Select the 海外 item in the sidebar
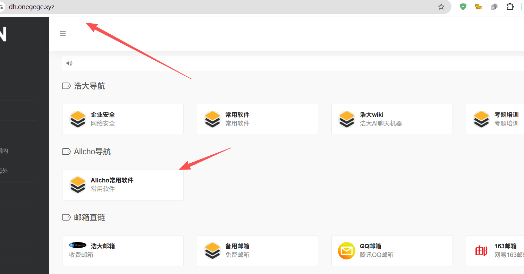 click(x=4, y=171)
